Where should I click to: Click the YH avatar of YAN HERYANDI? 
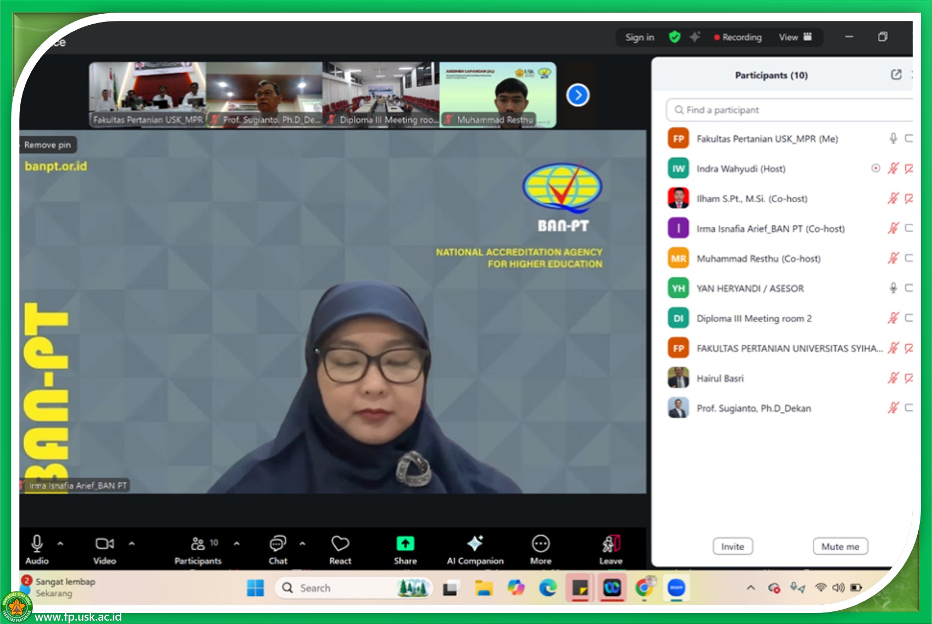tap(679, 288)
